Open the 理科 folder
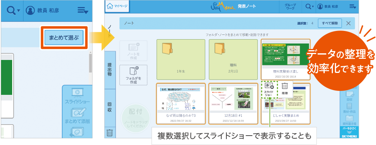This screenshot has width=376, height=145. pyautogui.click(x=233, y=60)
